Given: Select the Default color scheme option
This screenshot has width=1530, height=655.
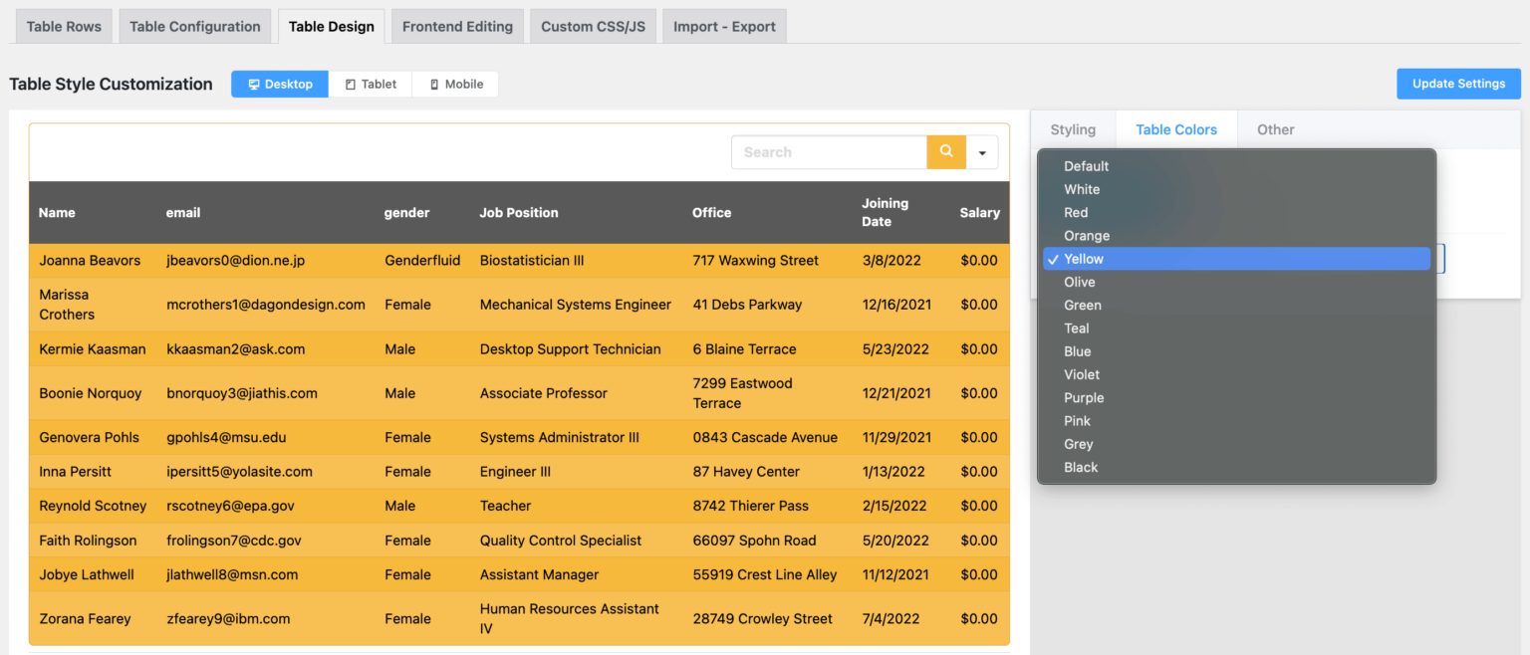Looking at the screenshot, I should (1086, 166).
